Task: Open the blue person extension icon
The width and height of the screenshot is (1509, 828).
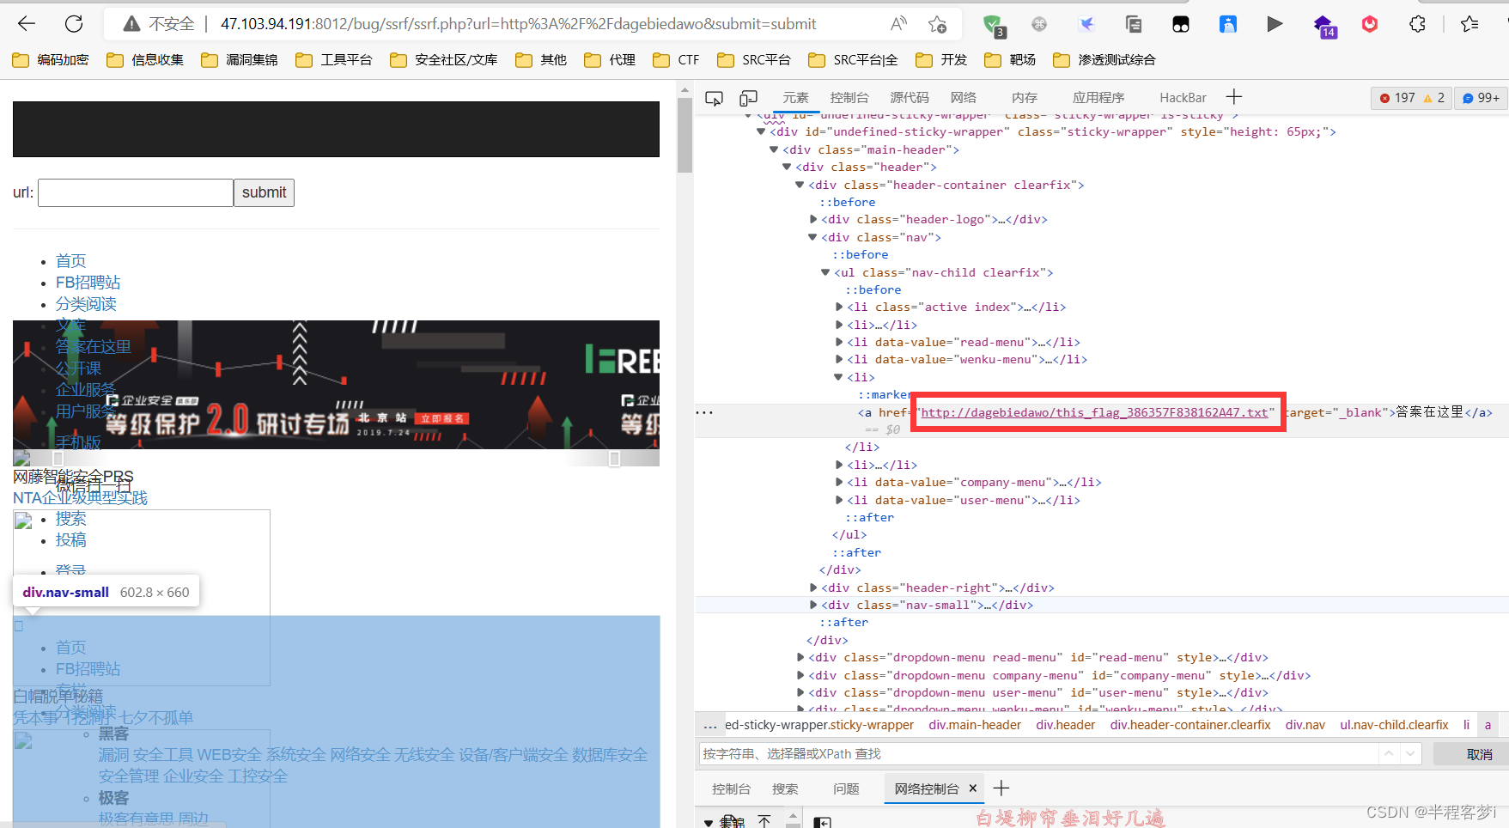Action: pos(1228,24)
